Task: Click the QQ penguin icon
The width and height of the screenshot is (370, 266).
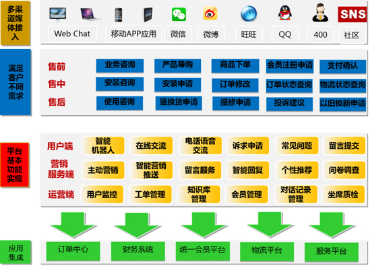Action: tap(285, 13)
